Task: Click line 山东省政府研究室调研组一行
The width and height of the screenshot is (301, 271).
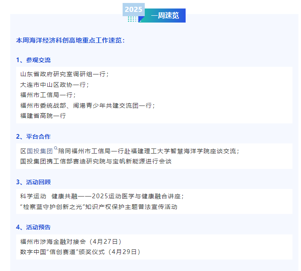Action: (x=65, y=74)
